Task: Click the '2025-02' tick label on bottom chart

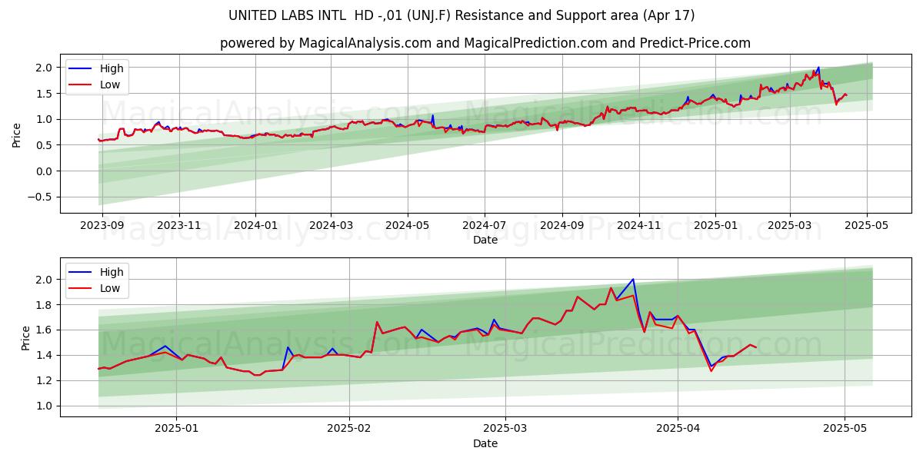Action: (349, 429)
